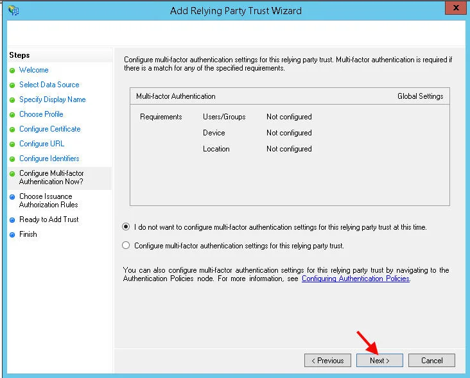Image resolution: width=470 pixels, height=378 pixels.
Task: Click 'Not configured' value for Device
Action: point(289,133)
